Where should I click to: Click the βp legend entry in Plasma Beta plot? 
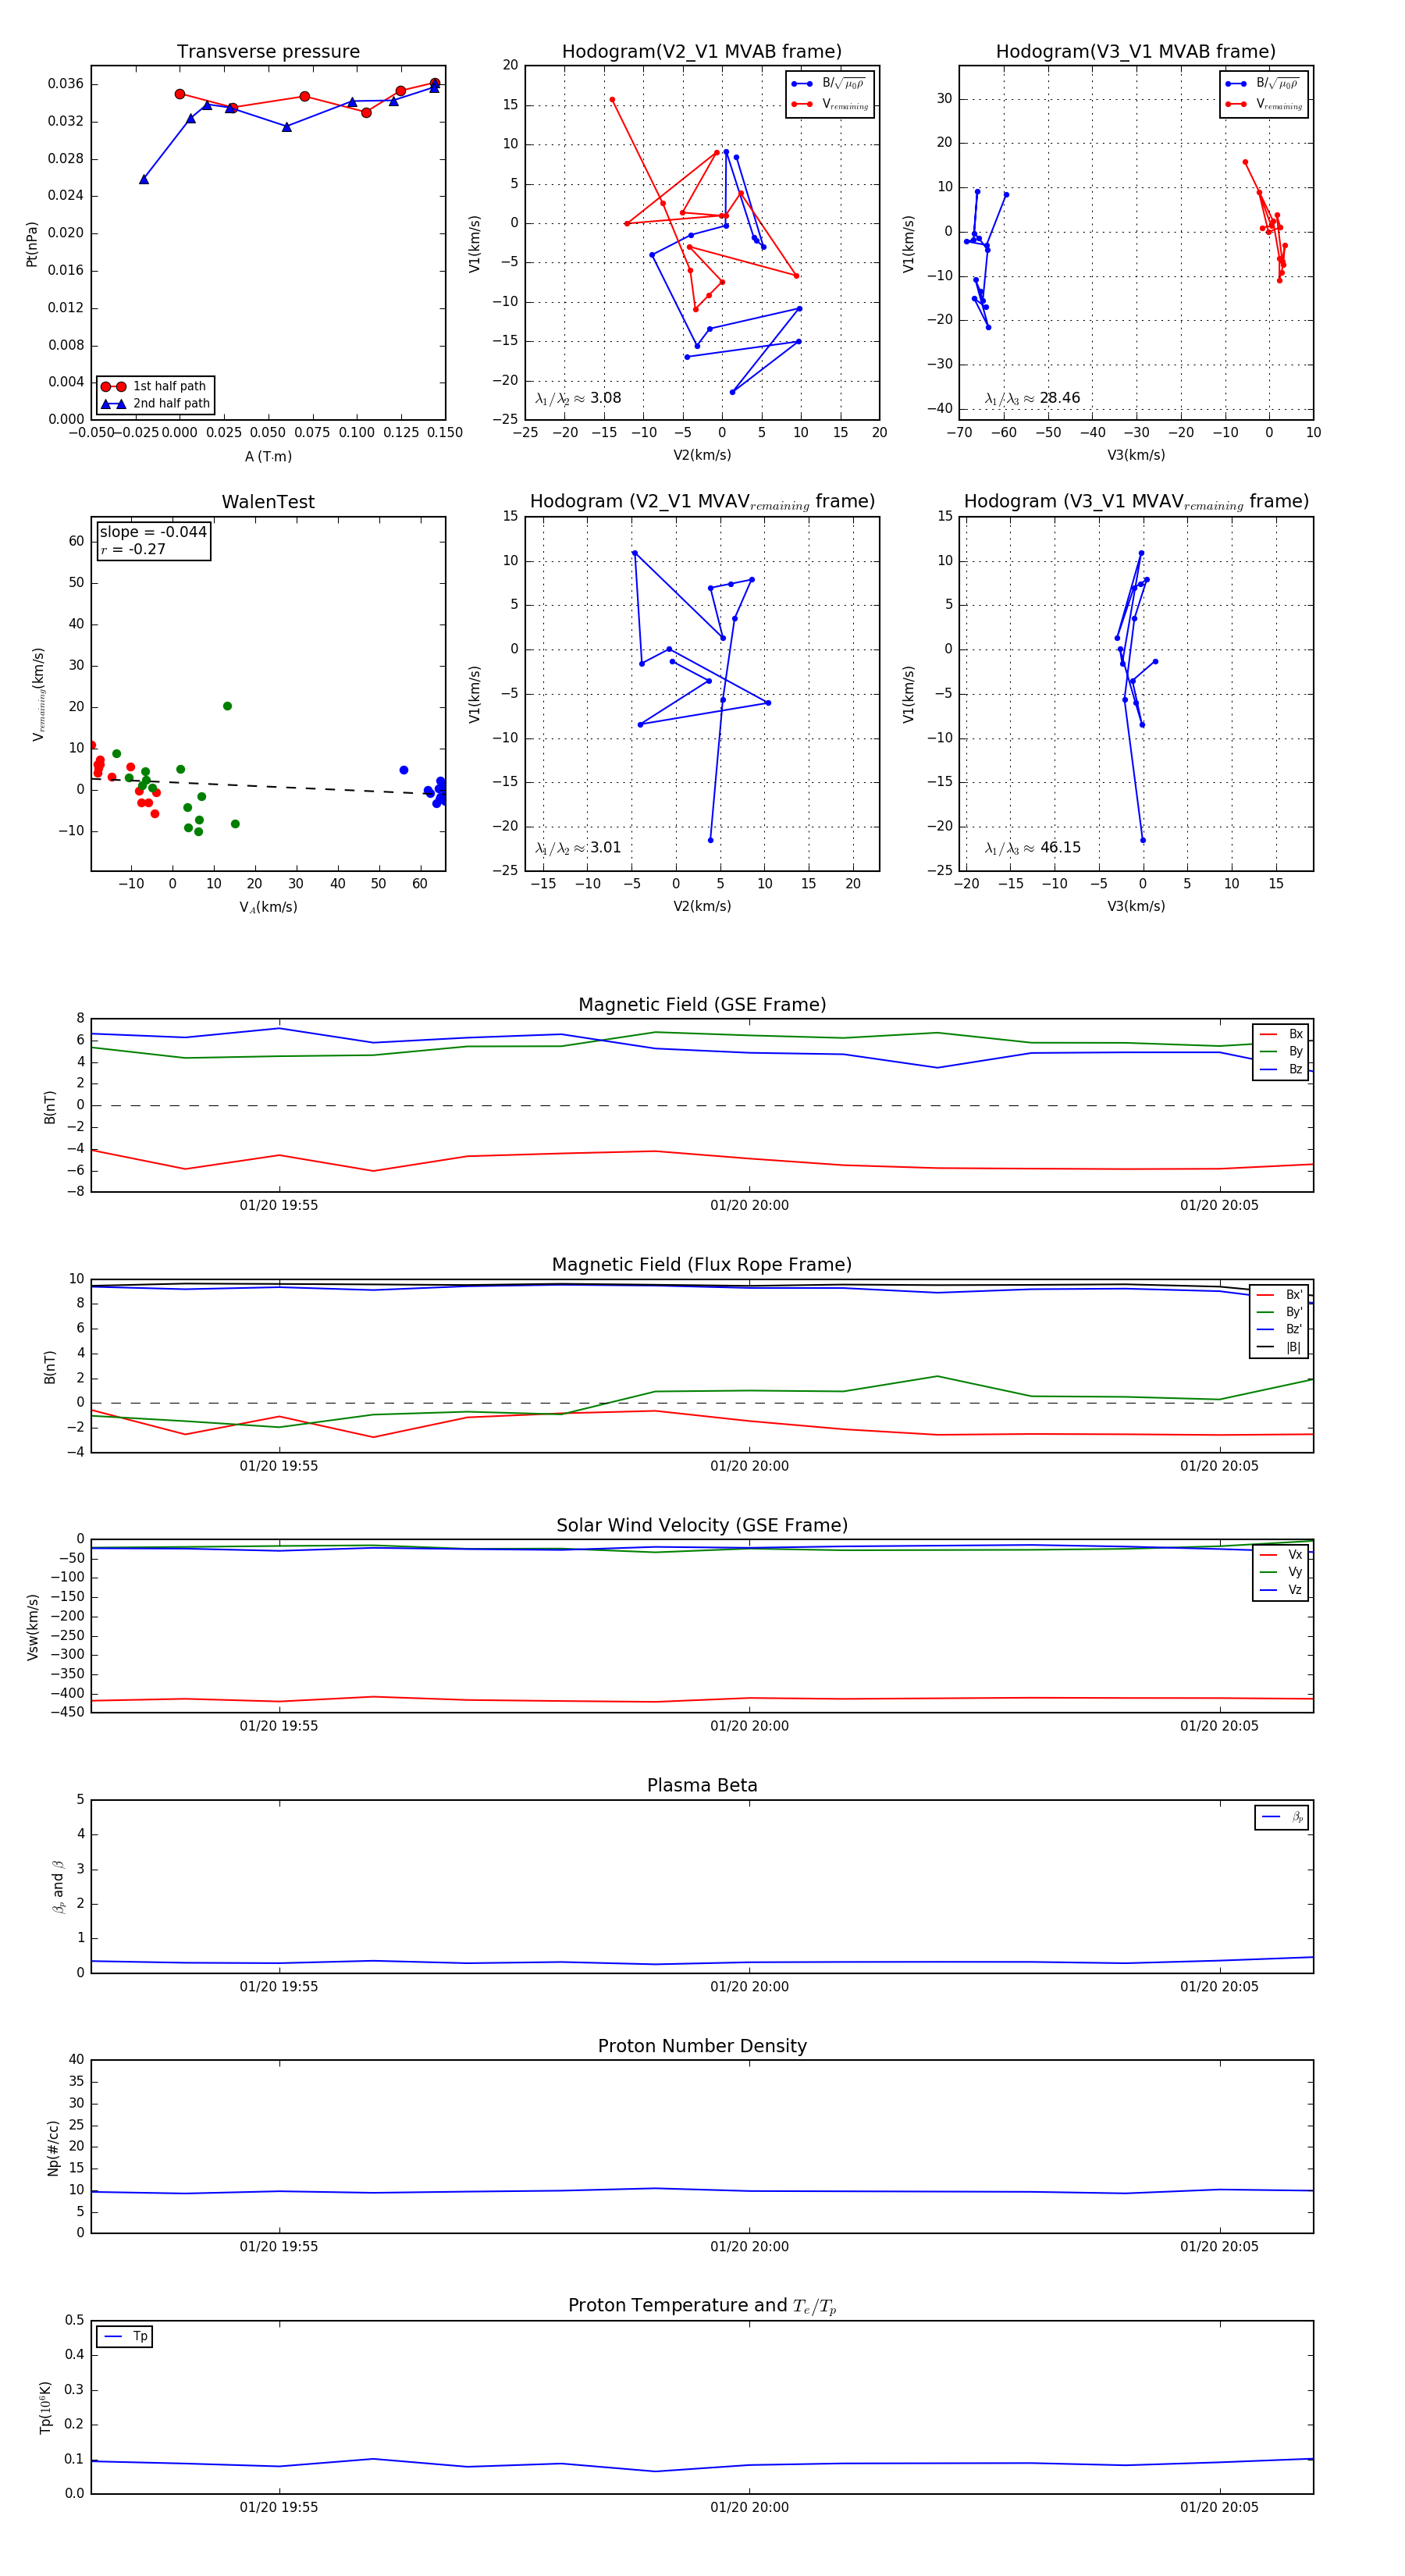[1283, 1817]
